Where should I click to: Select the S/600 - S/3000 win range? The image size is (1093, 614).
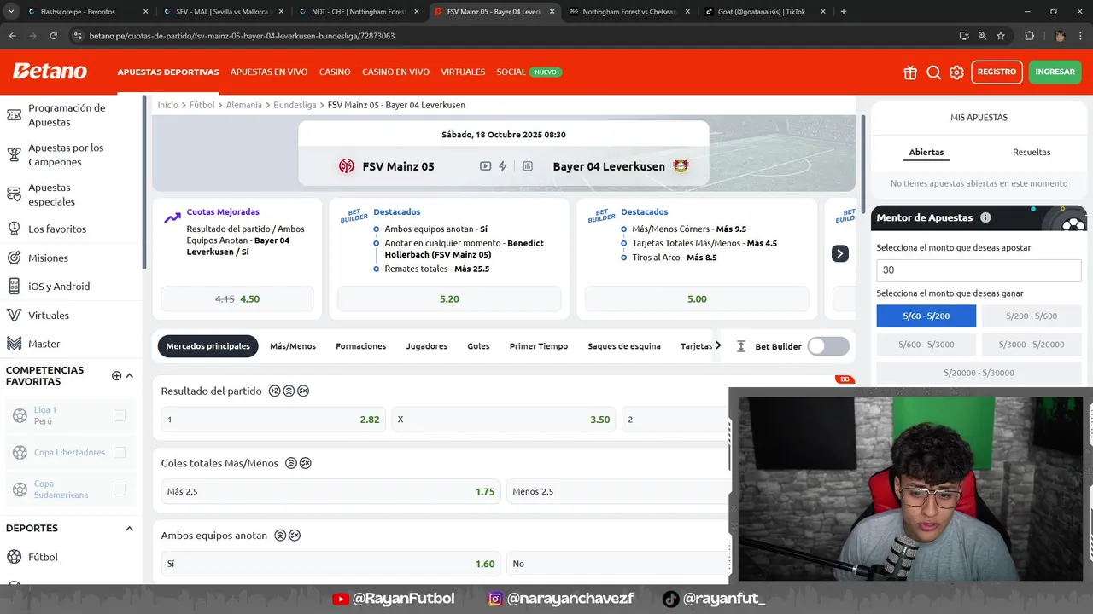click(x=926, y=345)
